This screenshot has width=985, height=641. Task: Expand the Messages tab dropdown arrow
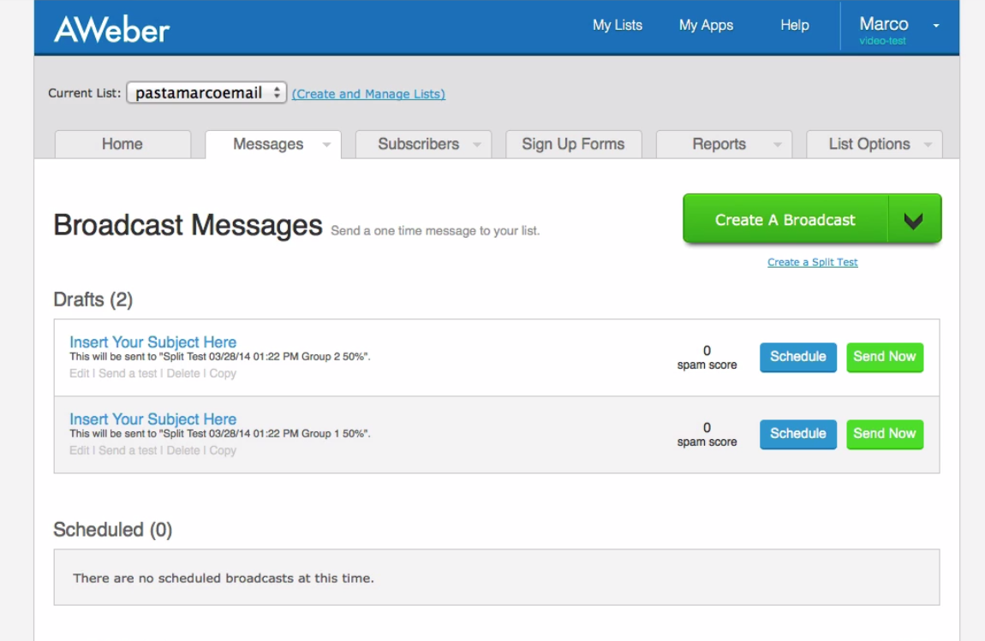tap(326, 145)
